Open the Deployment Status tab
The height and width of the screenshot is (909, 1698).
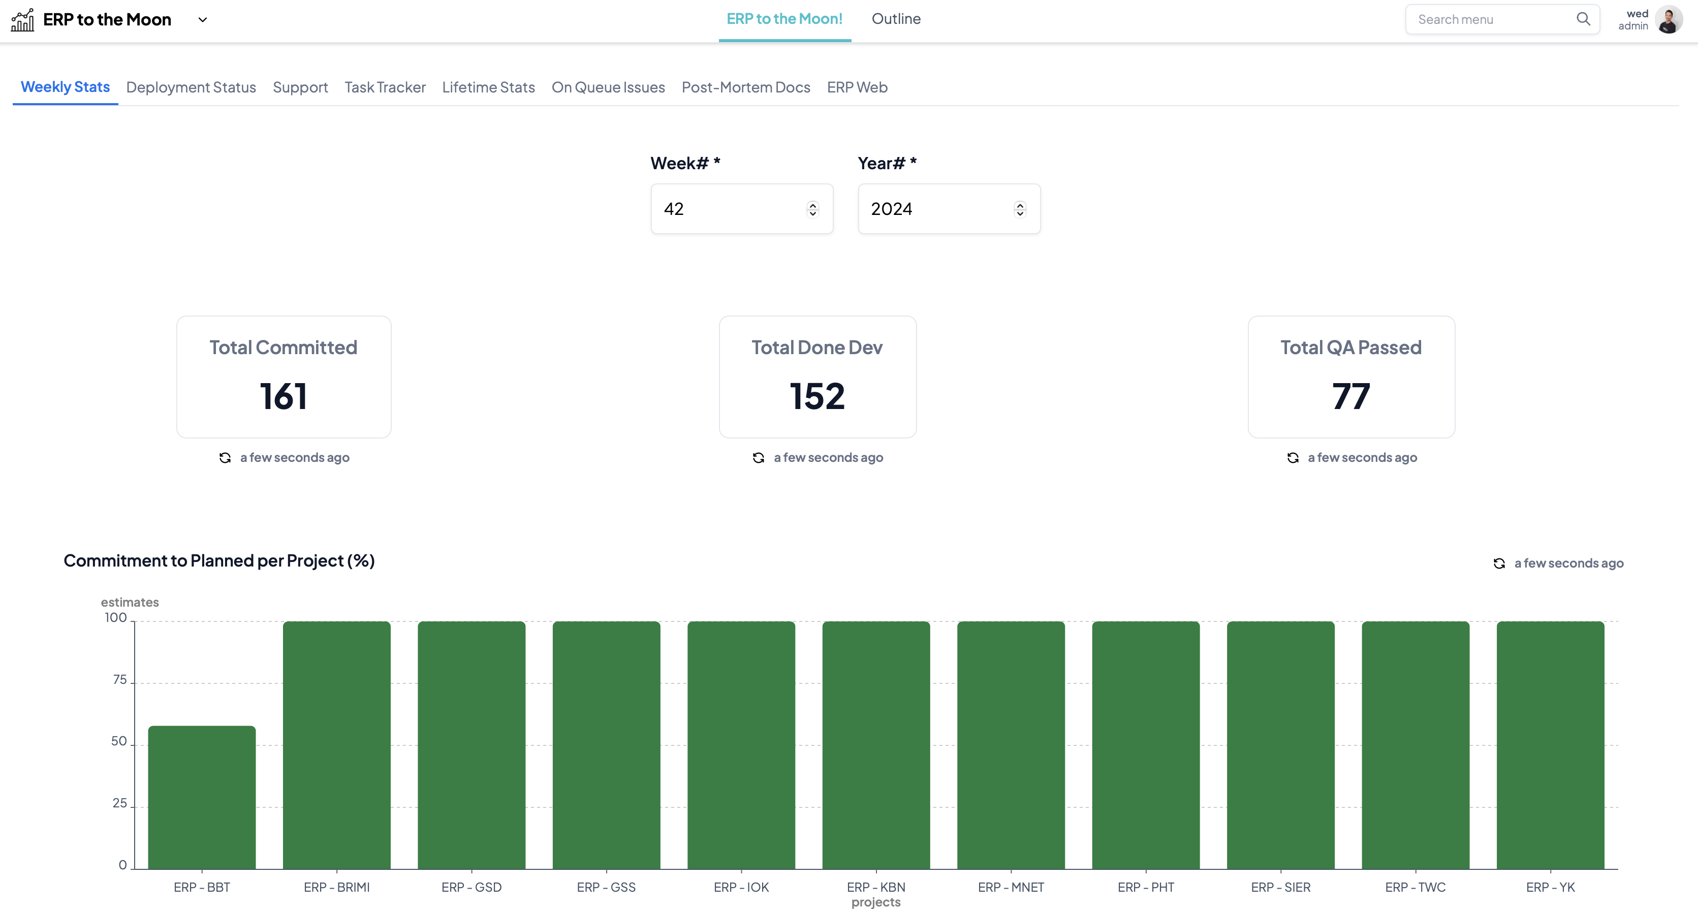pyautogui.click(x=191, y=87)
